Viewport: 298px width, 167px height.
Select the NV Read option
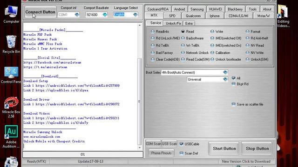point(255,45)
